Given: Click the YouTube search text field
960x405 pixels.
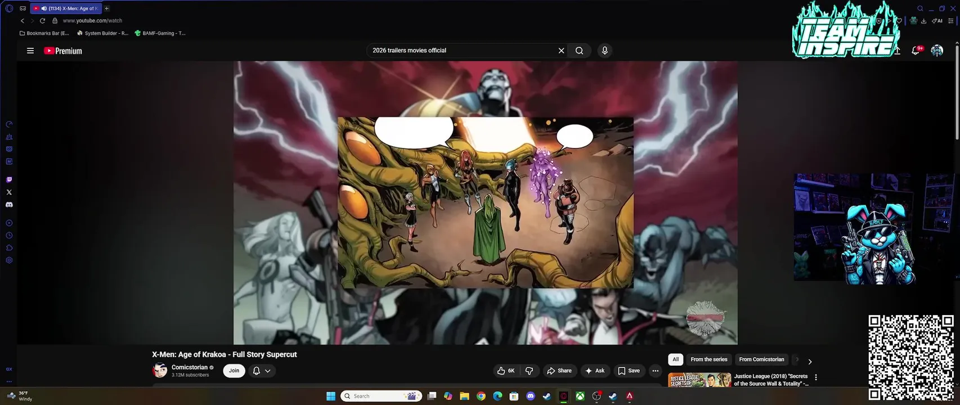Looking at the screenshot, I should (x=461, y=51).
